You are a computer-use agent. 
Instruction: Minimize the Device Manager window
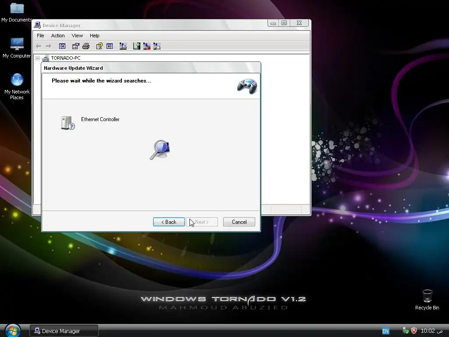pos(273,23)
